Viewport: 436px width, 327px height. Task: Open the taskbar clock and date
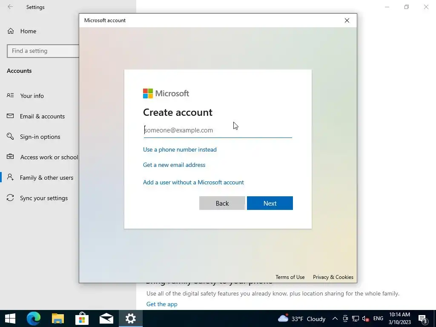[399, 318]
